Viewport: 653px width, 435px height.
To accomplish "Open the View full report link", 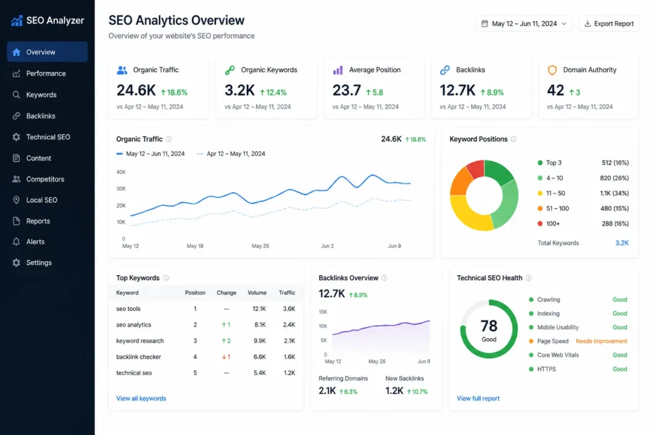I will point(478,399).
